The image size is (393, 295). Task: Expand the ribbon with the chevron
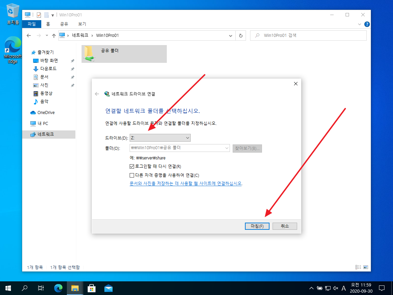click(x=360, y=24)
